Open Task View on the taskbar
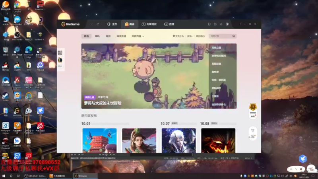The image size is (318, 179). (x=18, y=176)
